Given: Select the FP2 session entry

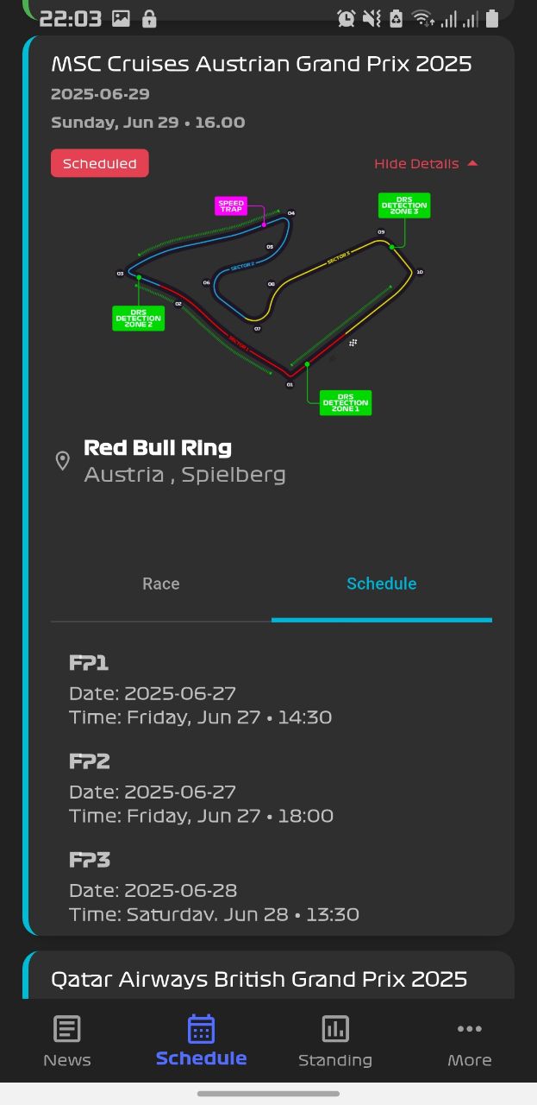Looking at the screenshot, I should click(x=201, y=788).
